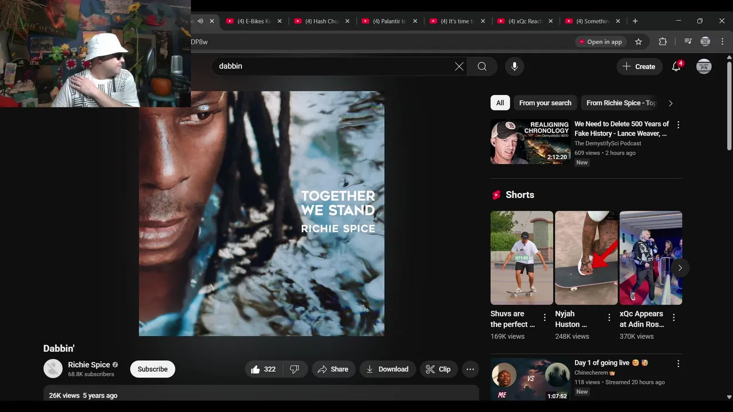
Task: Click the Clip button
Action: [438, 369]
